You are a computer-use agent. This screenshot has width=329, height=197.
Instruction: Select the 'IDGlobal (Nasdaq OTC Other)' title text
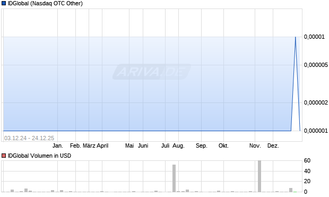(45, 3)
